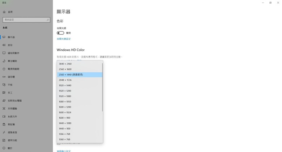Click the 尋找設定 search settings field
The image size is (282, 152).
click(26, 20)
